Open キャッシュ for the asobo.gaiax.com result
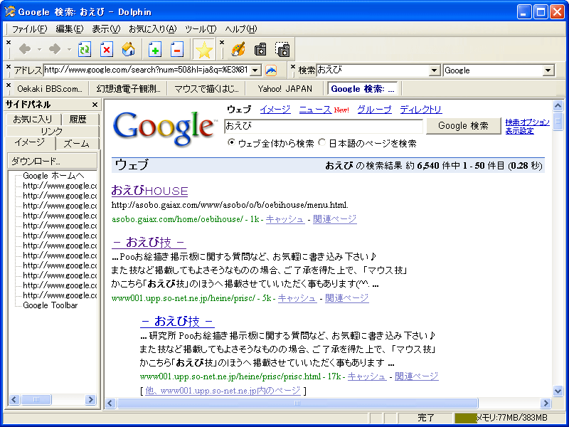 click(x=285, y=219)
